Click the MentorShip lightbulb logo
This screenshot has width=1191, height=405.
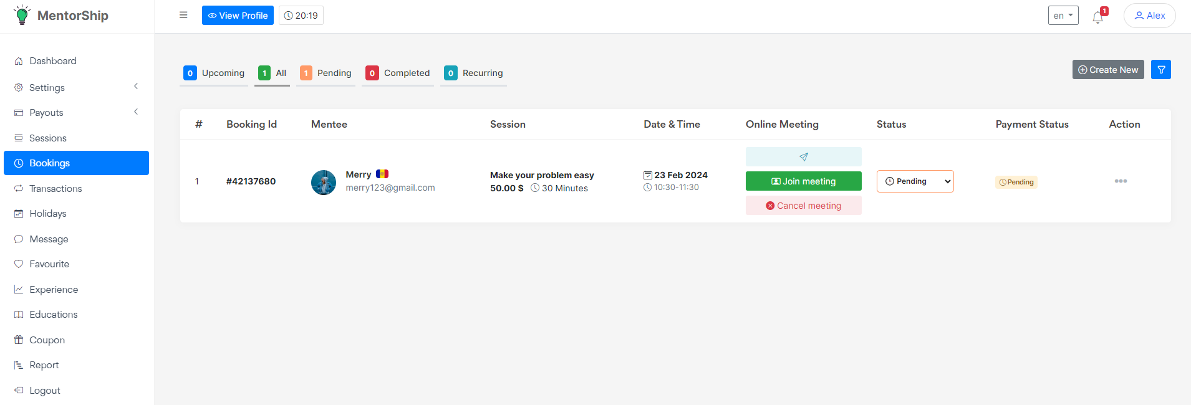tap(22, 15)
